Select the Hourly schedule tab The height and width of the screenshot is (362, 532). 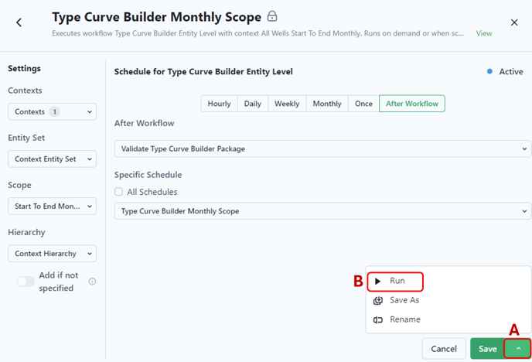pos(219,104)
